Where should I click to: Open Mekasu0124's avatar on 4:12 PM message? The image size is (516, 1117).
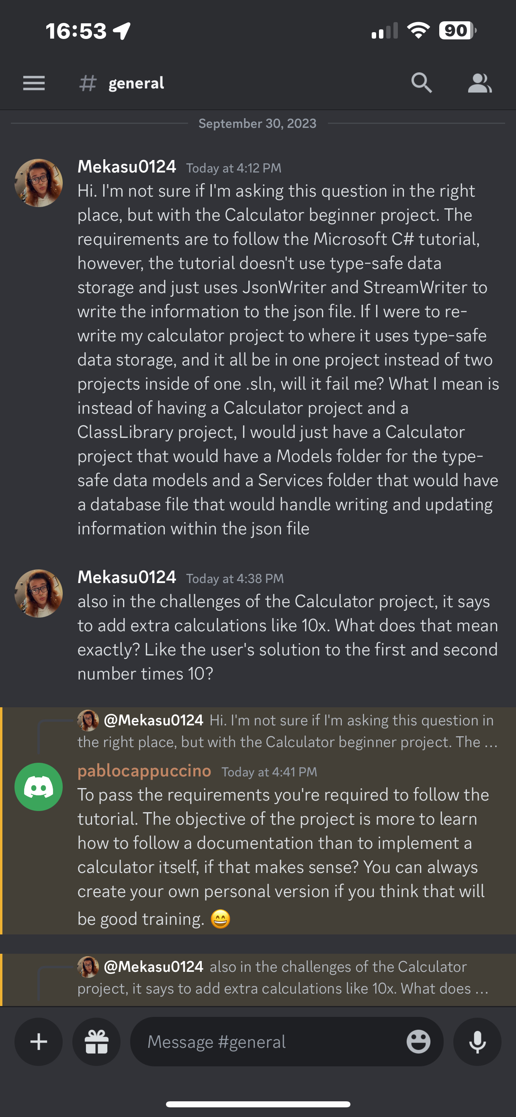tap(39, 183)
